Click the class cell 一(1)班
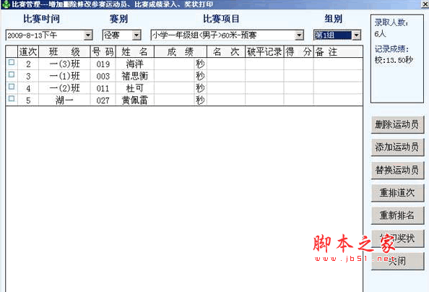Screen dimensions: 429x292 pos(64,76)
